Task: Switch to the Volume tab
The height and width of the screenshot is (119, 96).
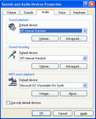Action: 11,13
